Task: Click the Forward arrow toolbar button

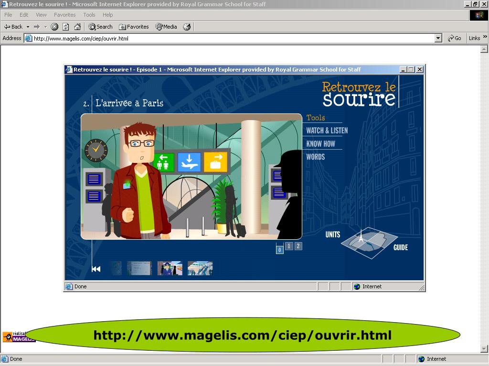Action: [x=37, y=27]
